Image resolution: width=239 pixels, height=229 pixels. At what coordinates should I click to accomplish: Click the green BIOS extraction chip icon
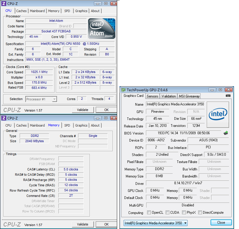(225, 133)
